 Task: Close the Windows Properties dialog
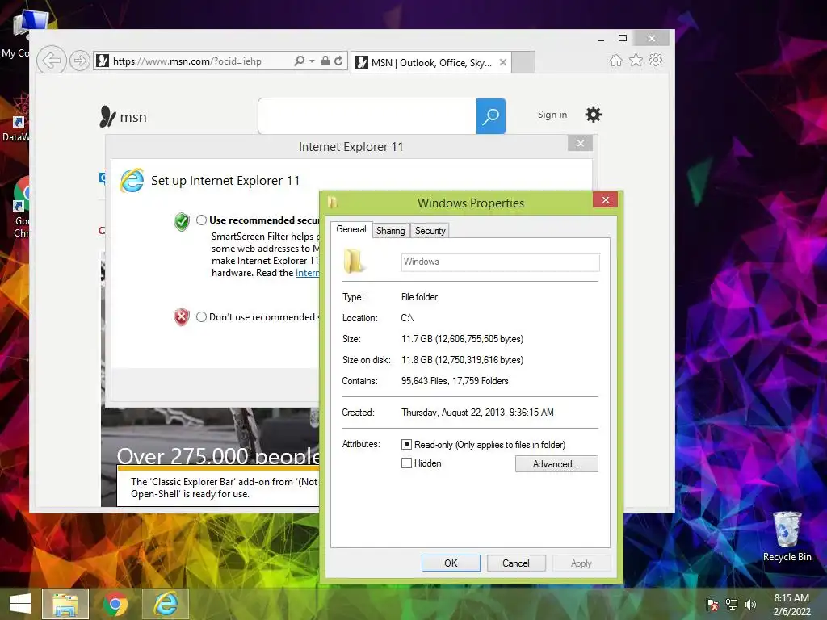606,200
